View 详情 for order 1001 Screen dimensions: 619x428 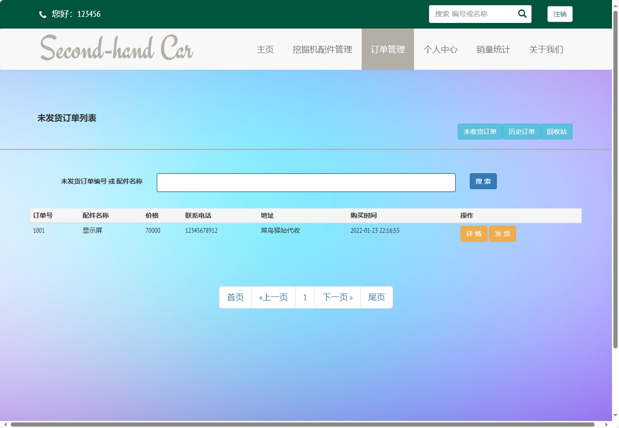473,234
